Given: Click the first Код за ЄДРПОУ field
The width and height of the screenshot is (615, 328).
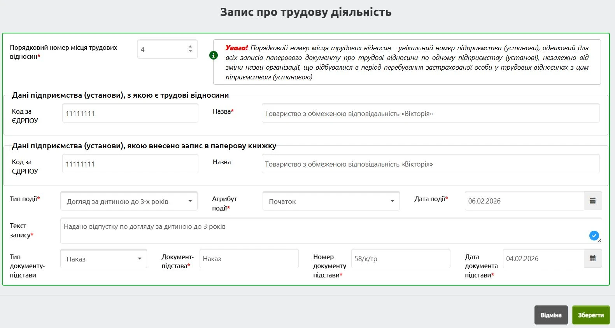Looking at the screenshot, I should (x=130, y=114).
